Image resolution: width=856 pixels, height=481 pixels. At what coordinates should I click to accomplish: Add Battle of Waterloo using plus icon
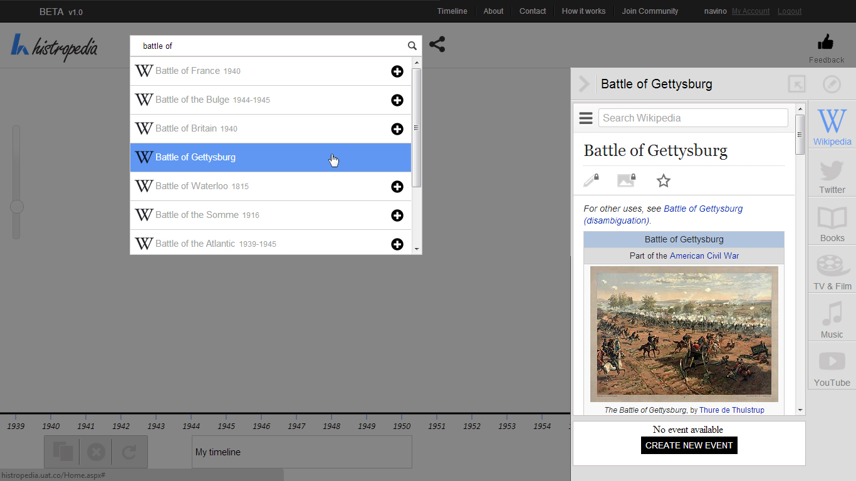(x=397, y=187)
